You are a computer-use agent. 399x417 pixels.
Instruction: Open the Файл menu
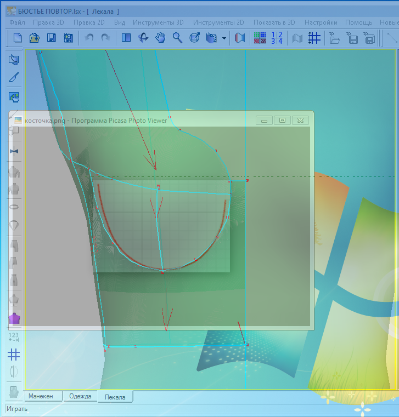(x=18, y=22)
